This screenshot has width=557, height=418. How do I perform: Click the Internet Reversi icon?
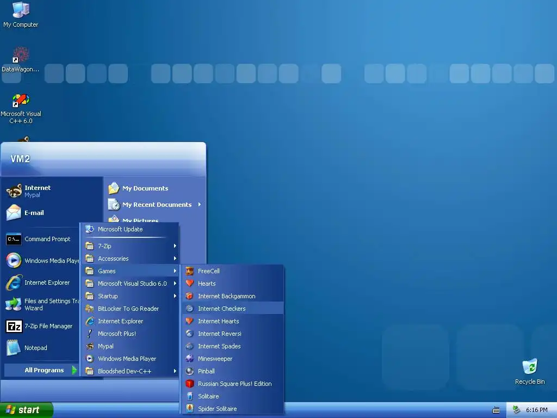click(x=190, y=334)
